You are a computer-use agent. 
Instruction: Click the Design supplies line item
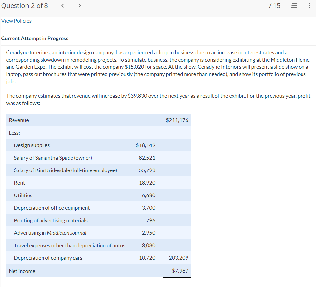click(x=32, y=145)
